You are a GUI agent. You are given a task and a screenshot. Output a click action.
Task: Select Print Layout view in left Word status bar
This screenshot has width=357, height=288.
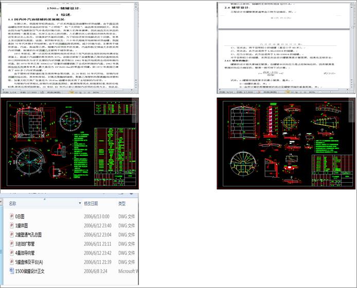(x=72, y=92)
